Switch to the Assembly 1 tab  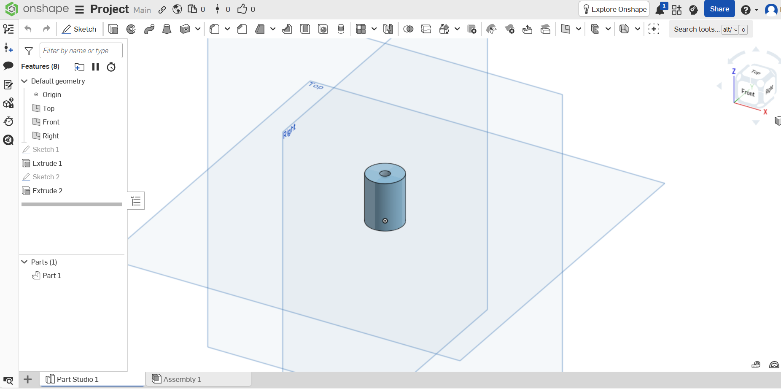pos(182,379)
